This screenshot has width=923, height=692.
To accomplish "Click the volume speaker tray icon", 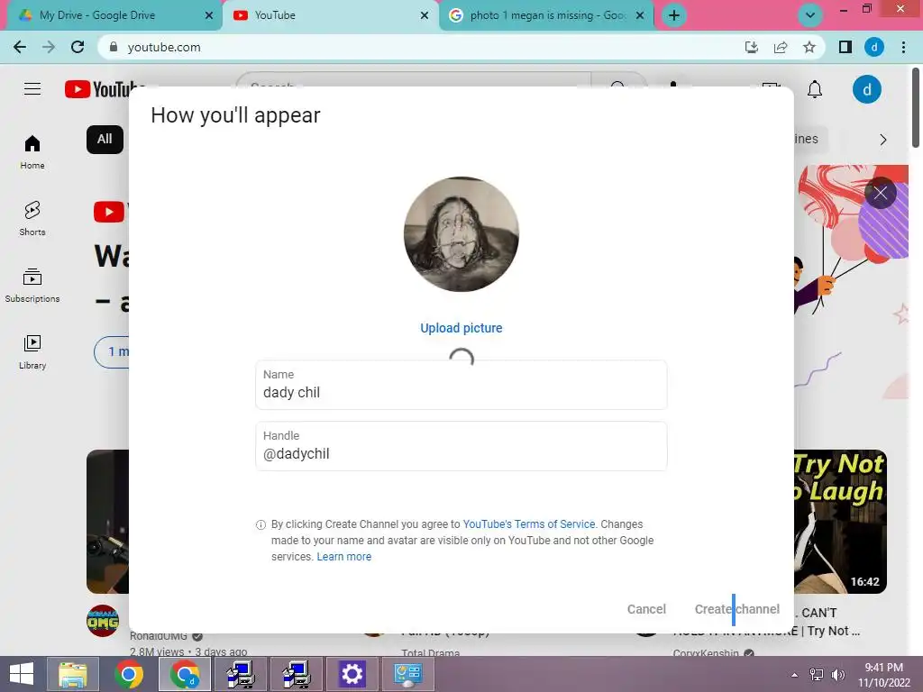I will coord(837,675).
